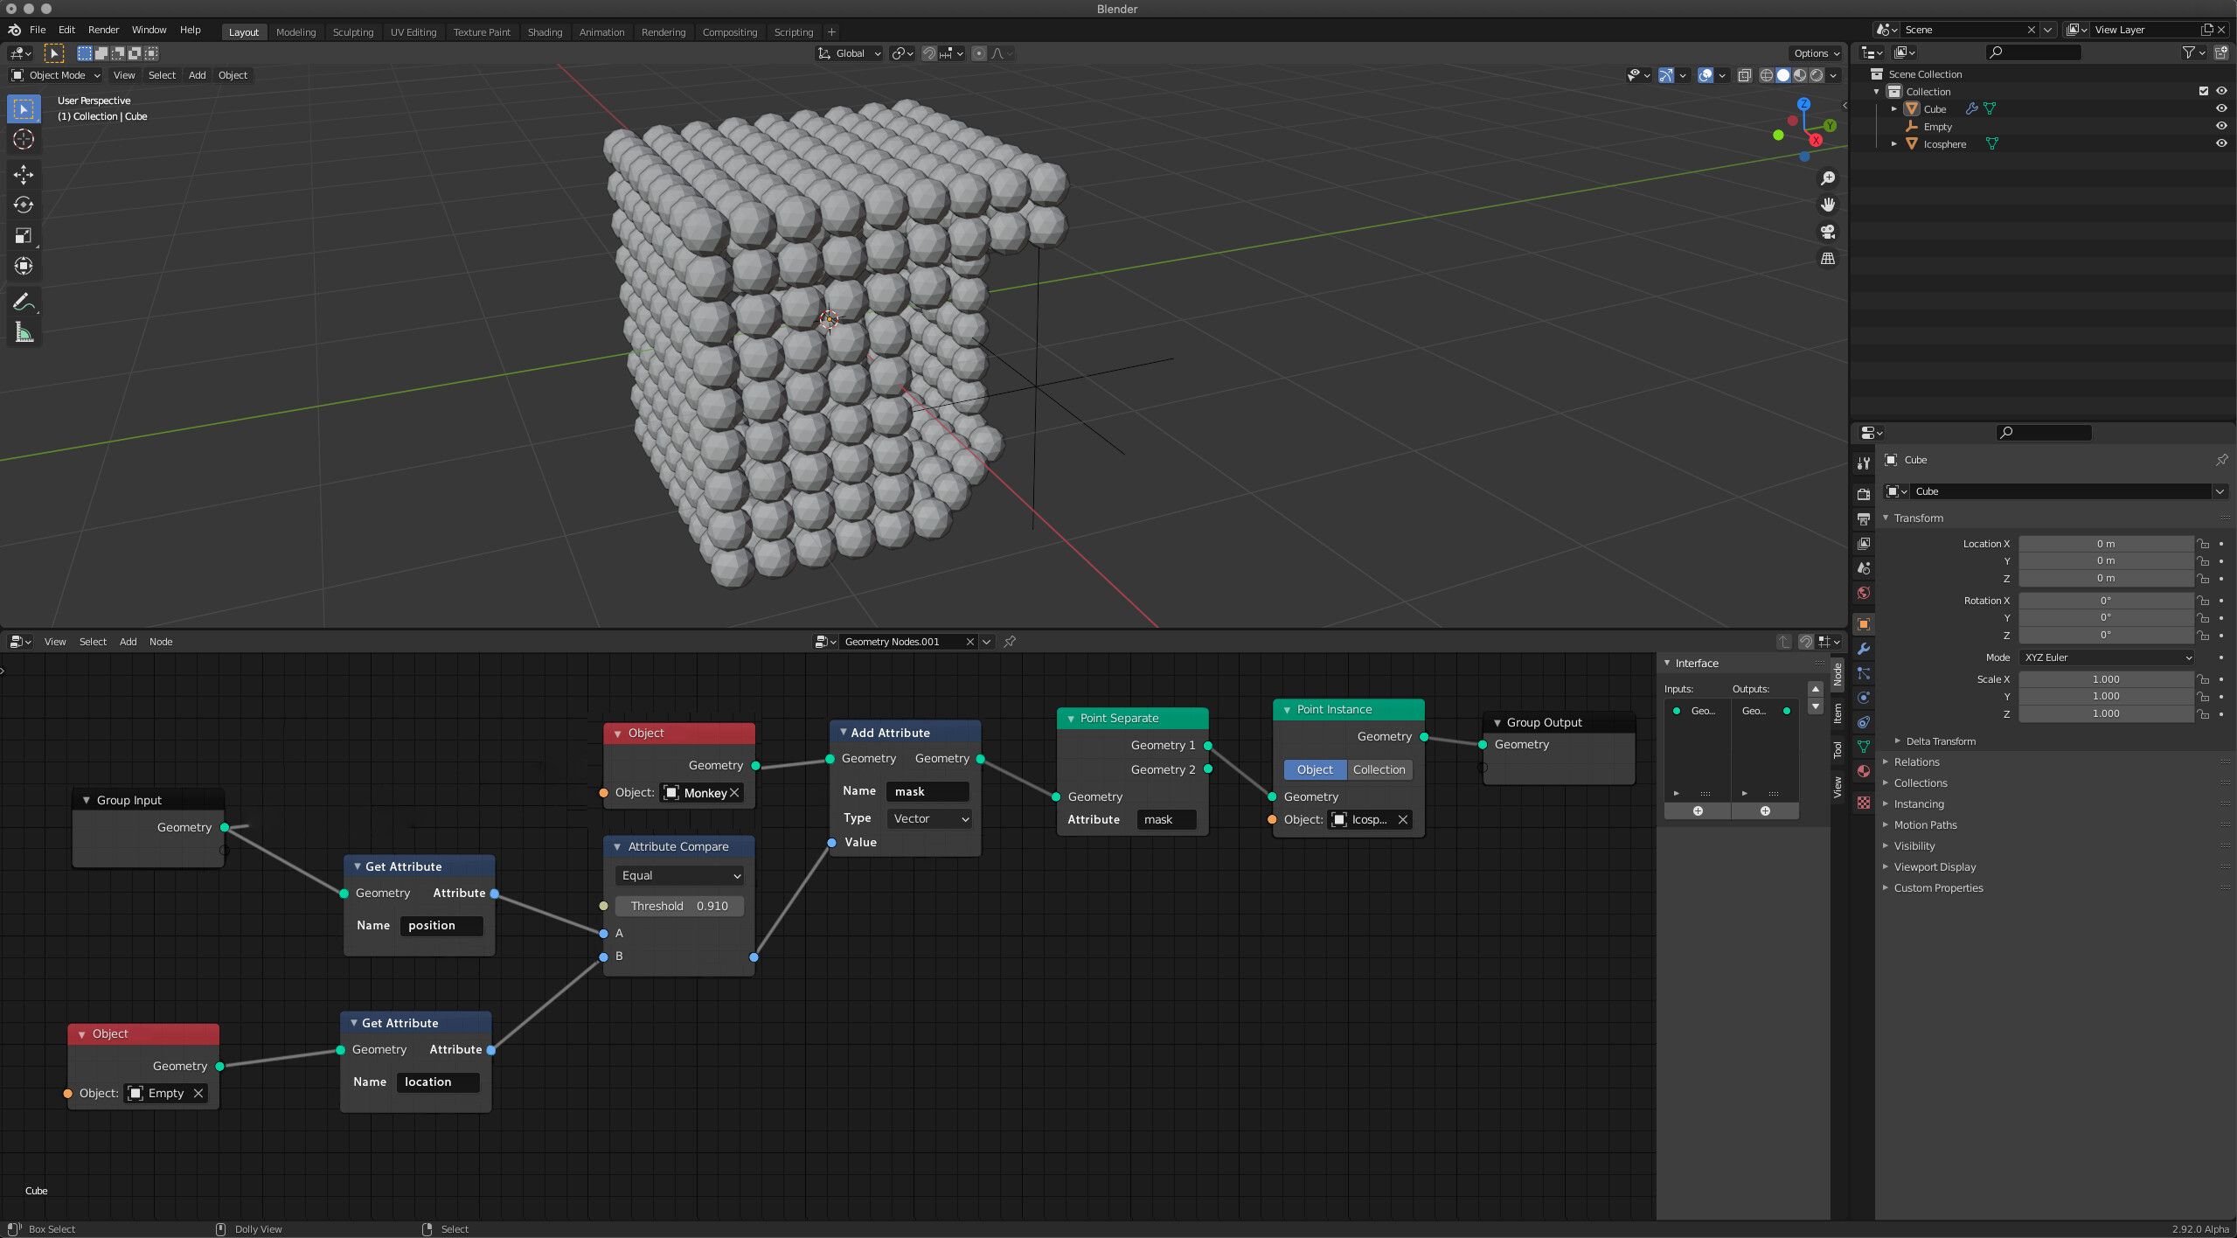Clear the Monkey object from Object node
This screenshot has width=2237, height=1238.
click(734, 792)
